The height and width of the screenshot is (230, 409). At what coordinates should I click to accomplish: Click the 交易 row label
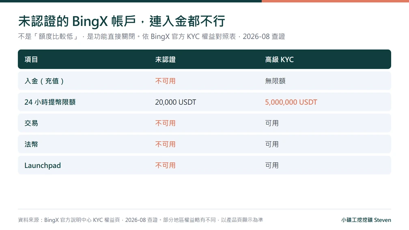click(31, 123)
